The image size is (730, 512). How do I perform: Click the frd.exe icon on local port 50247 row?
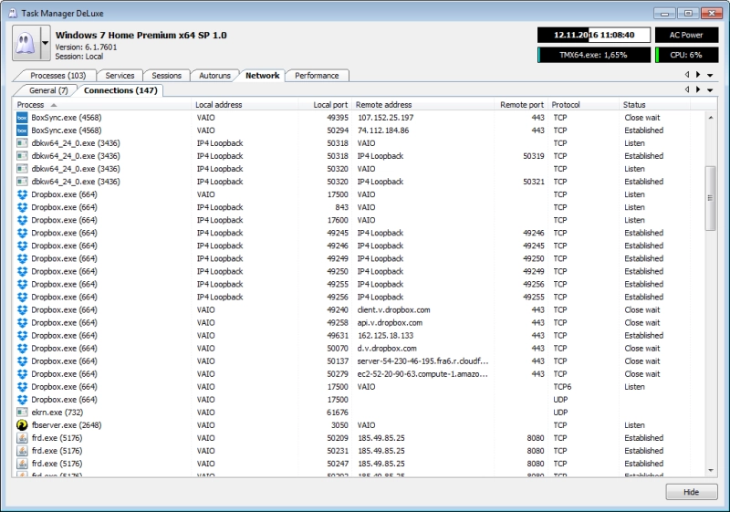click(x=22, y=464)
